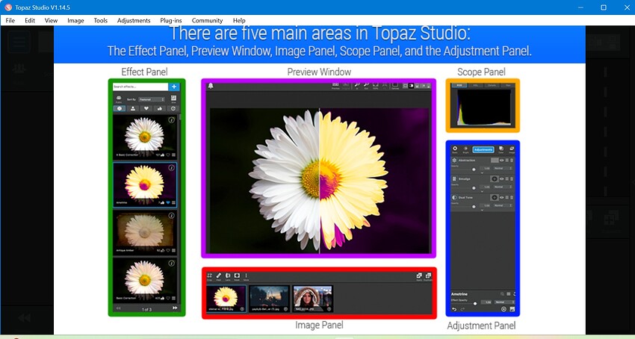The height and width of the screenshot is (339, 635).
Task: Select the Antique Amber effect thumbnail
Action: (x=145, y=232)
